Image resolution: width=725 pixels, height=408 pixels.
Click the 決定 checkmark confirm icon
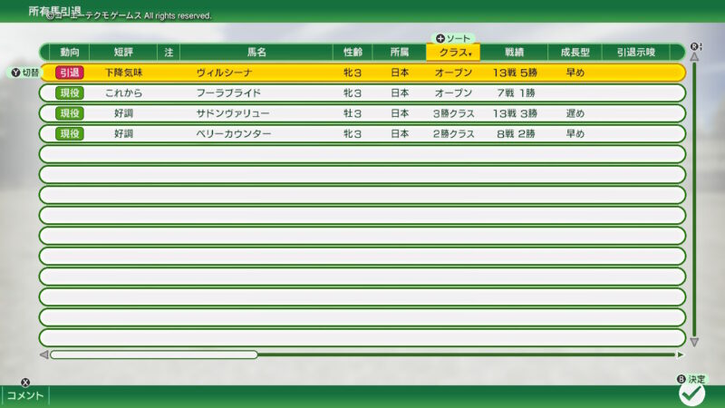coord(692,393)
